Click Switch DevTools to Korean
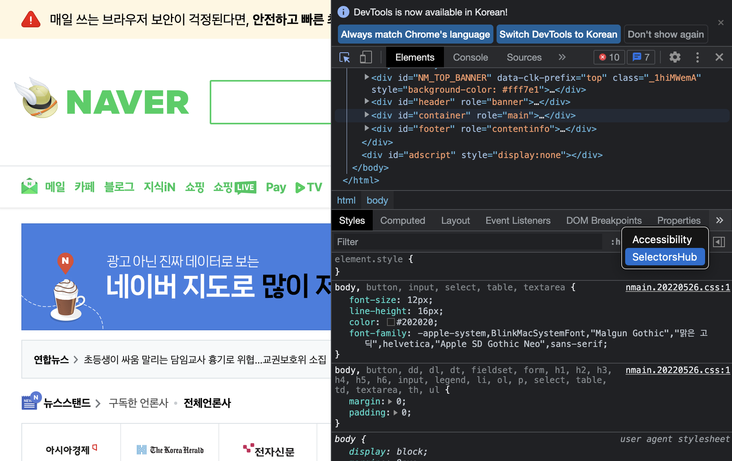Screen dimensions: 732x461 (558, 34)
